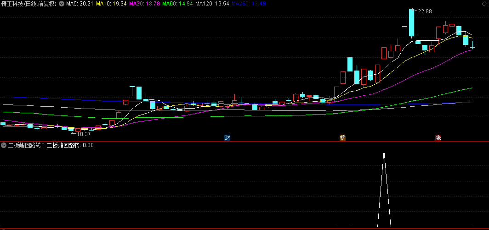Click the indicator signal spike peak
This screenshot has width=489, height=230.
(384, 151)
